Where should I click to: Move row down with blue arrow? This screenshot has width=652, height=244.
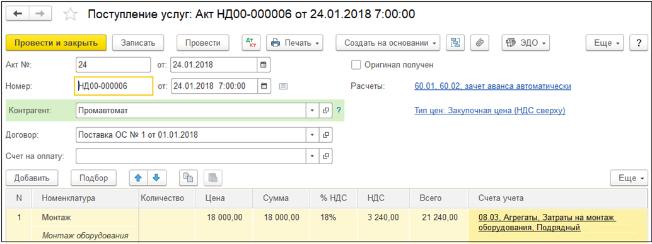pos(156,178)
